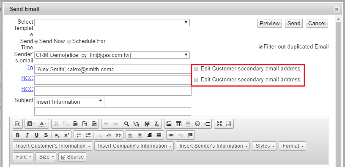Click the Paste clipboard icon
The image size is (345, 167).
pyautogui.click(x=75, y=124)
